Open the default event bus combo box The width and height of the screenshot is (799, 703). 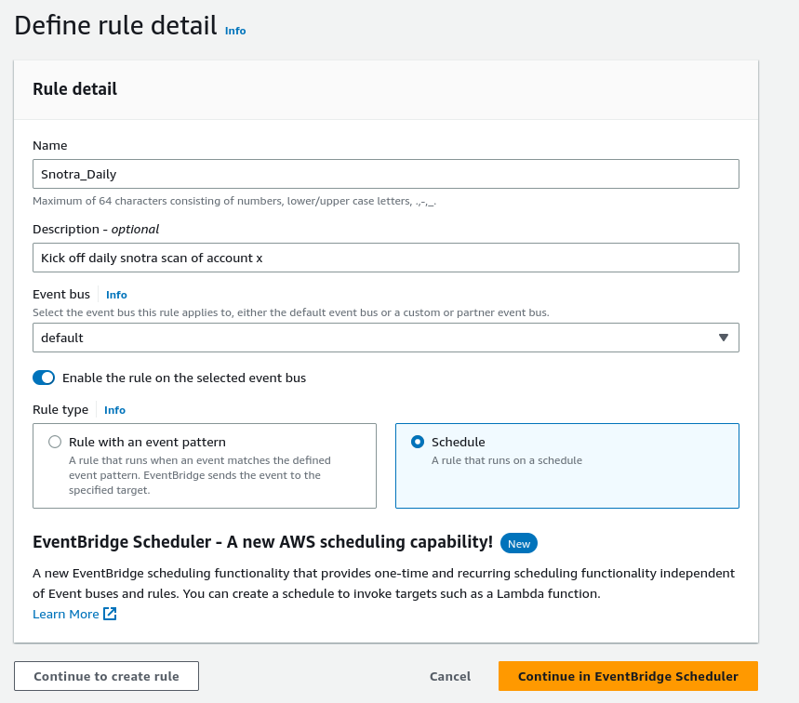(372, 338)
